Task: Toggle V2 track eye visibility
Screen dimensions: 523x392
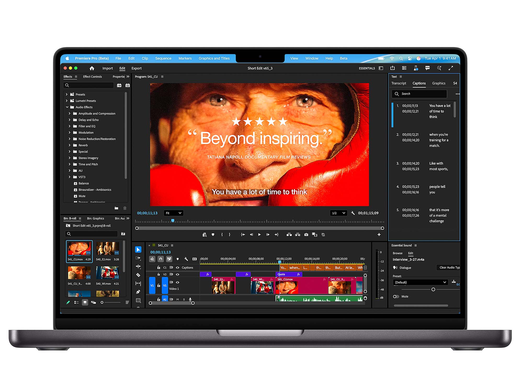Action: point(178,274)
